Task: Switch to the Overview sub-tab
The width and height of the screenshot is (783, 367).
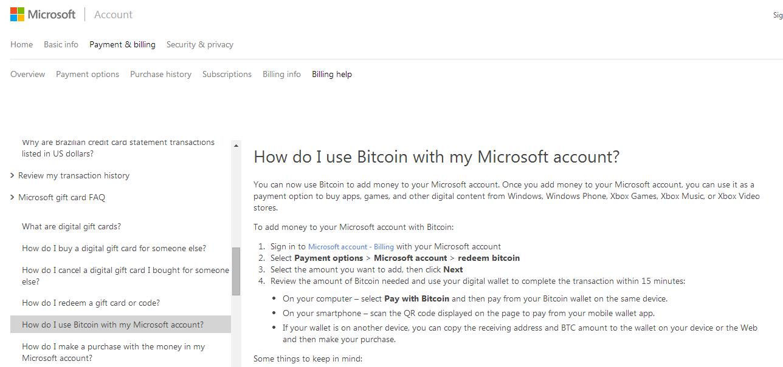Action: click(27, 74)
